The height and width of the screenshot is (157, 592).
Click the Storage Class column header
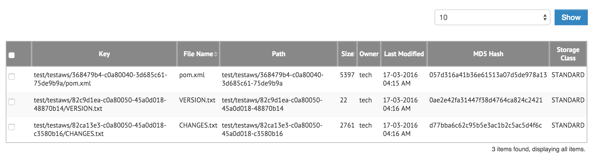(x=568, y=54)
